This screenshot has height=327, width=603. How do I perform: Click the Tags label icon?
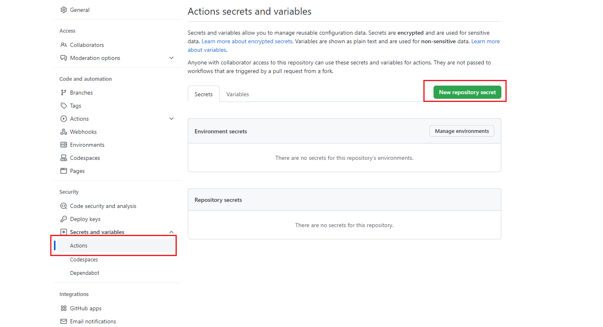(64, 106)
